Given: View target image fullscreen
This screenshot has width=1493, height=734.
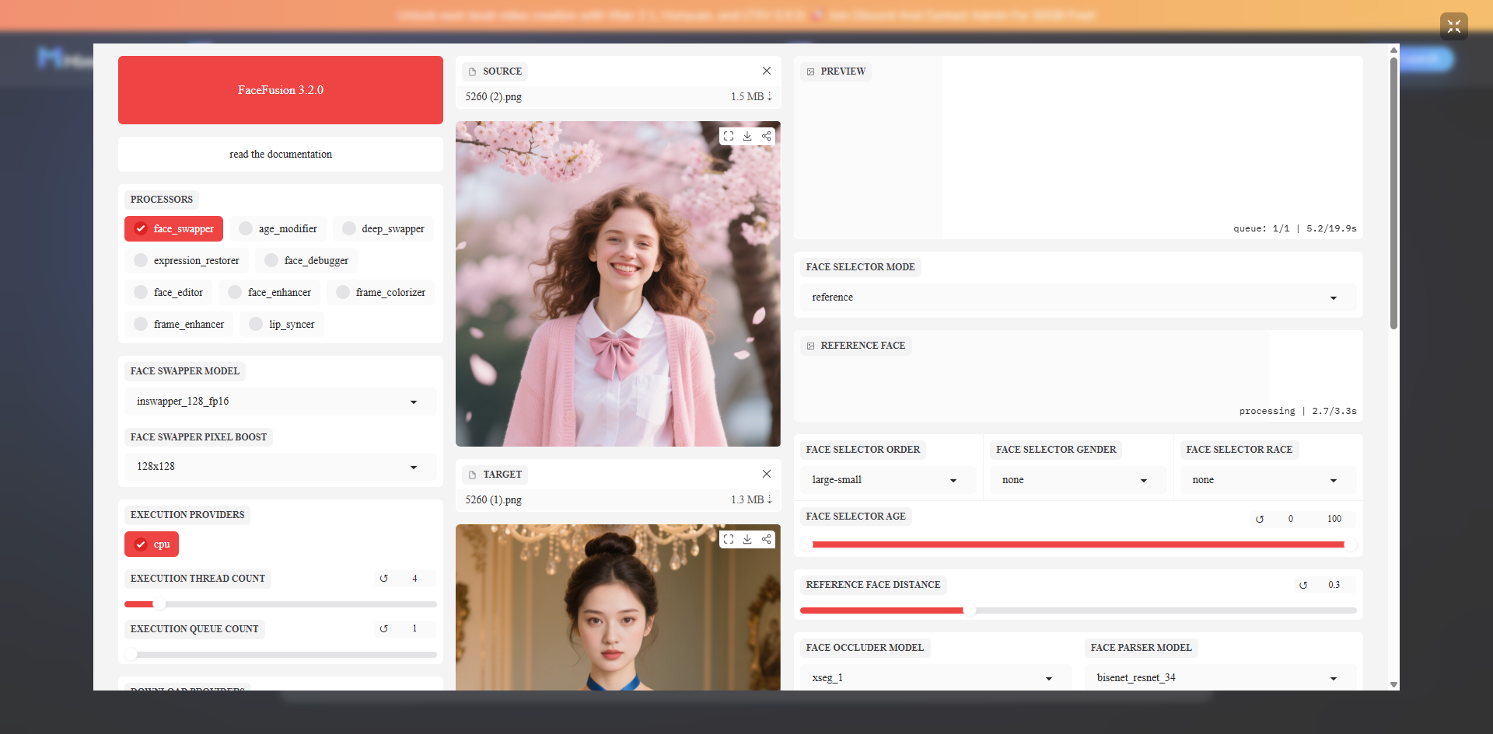Looking at the screenshot, I should click(x=729, y=539).
